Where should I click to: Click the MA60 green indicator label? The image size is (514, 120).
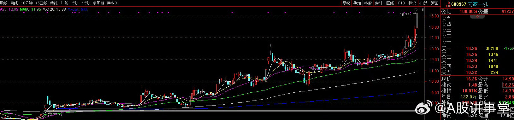point(31,9)
